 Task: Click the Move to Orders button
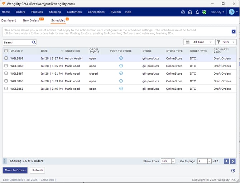tap(15, 170)
